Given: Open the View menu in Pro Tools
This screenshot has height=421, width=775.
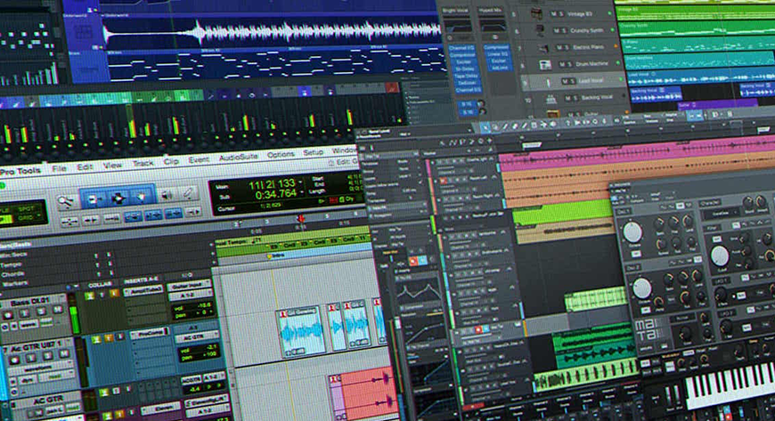Looking at the screenshot, I should [112, 165].
